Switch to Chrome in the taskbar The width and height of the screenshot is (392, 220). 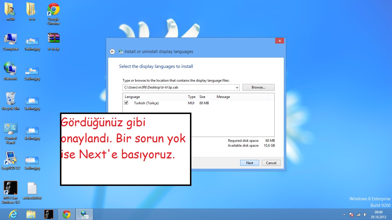tap(67, 214)
